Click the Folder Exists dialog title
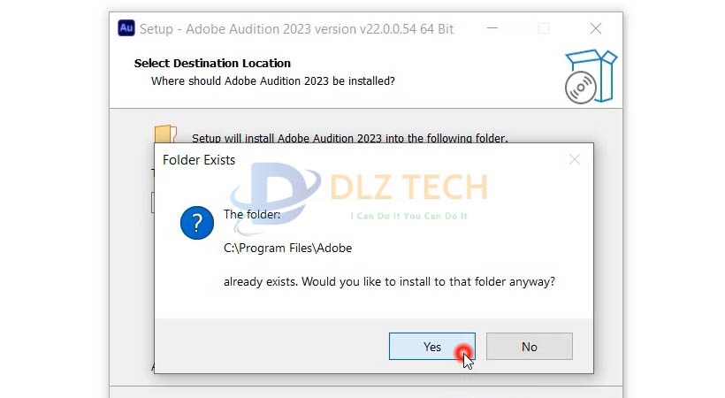Viewport: 725px width, 398px height. [199, 160]
